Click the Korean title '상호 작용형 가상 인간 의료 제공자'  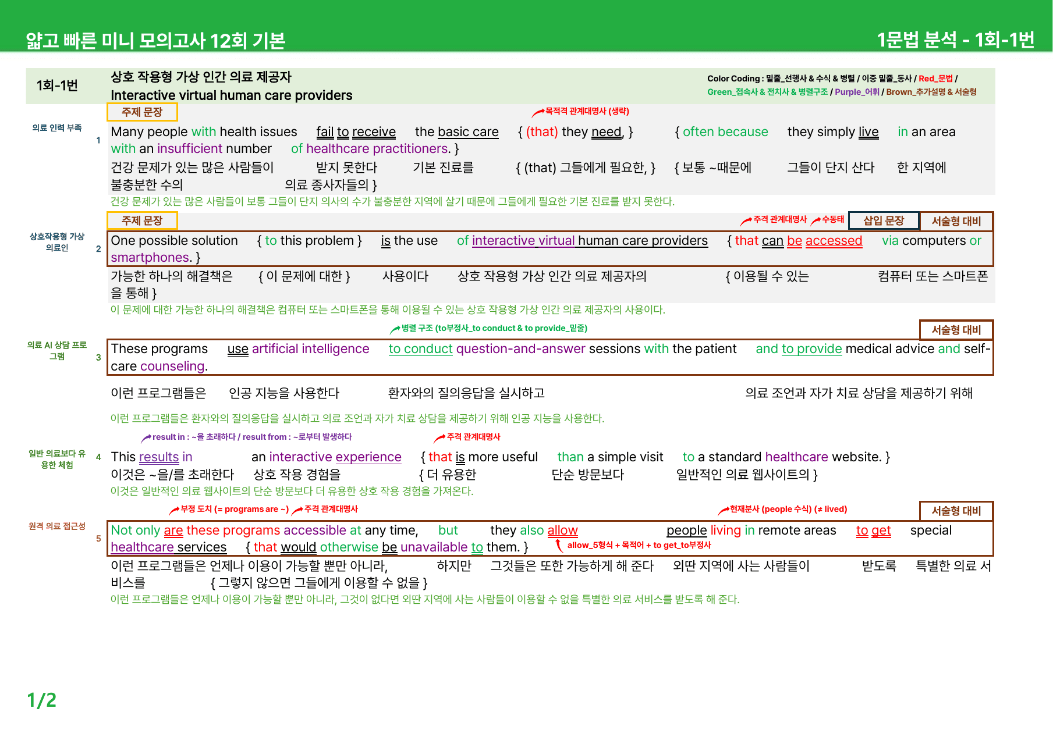coord(201,77)
